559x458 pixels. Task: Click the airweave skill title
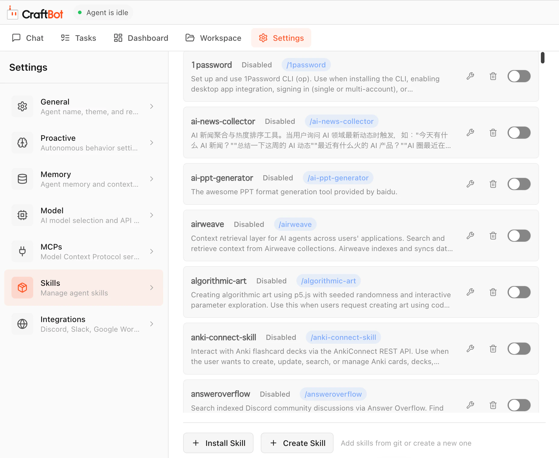coord(208,224)
